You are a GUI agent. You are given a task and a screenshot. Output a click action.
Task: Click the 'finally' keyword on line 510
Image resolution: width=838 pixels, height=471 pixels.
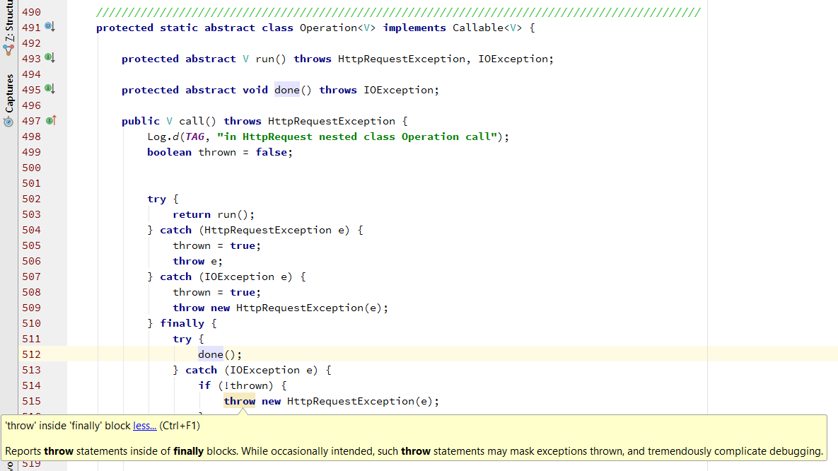(x=182, y=323)
